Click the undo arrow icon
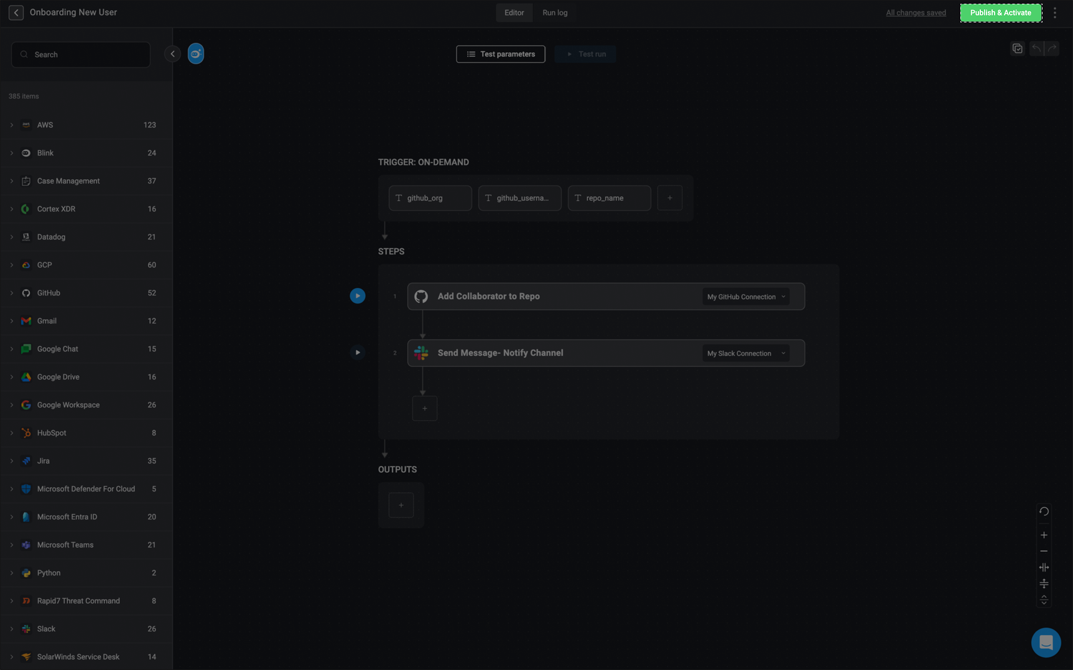The image size is (1073, 670). pos(1036,49)
